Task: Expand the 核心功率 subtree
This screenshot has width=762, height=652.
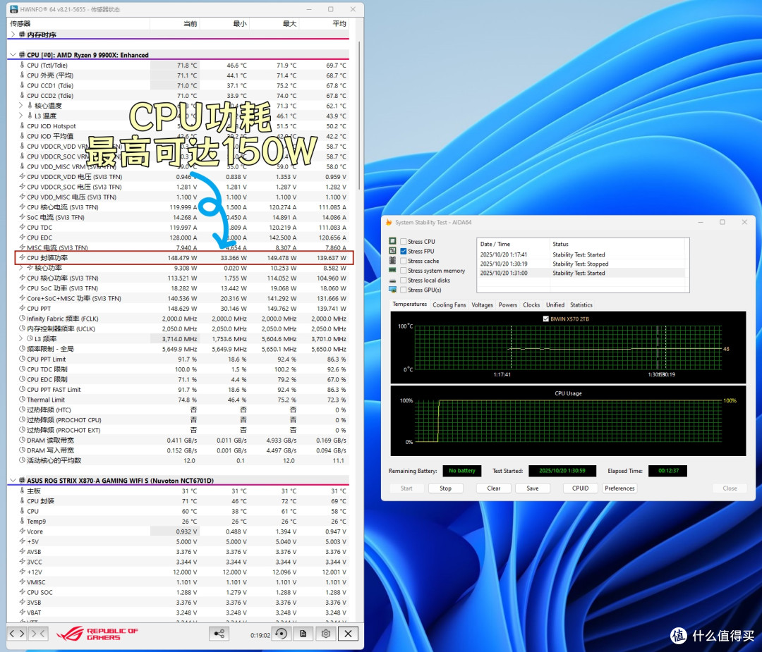Action: tap(21, 268)
